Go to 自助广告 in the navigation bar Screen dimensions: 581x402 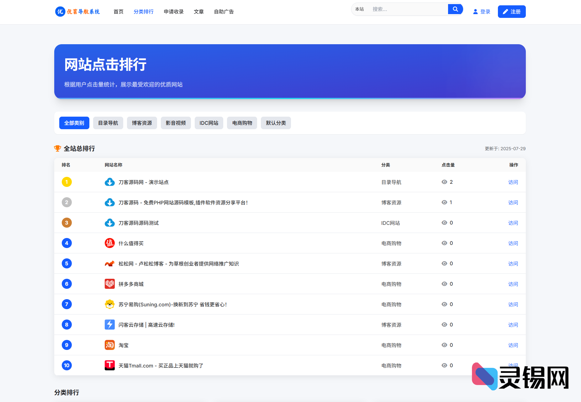224,12
